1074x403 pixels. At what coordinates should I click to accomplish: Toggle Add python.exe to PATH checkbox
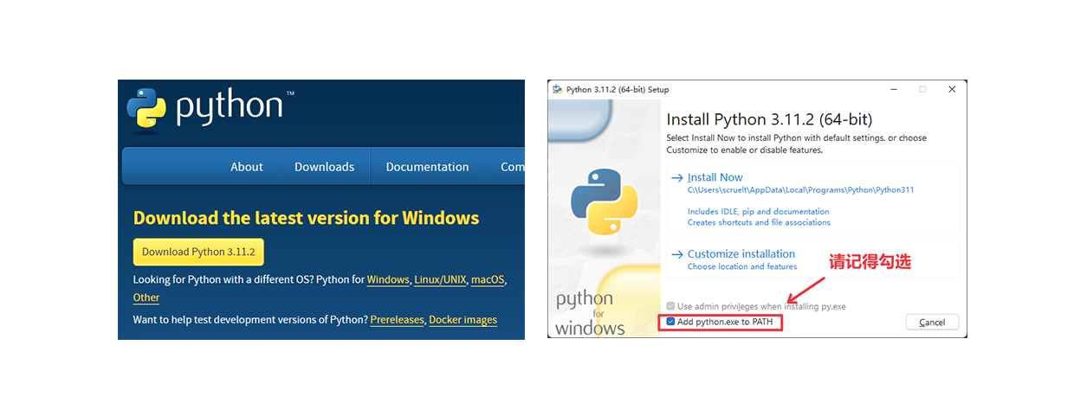(671, 322)
